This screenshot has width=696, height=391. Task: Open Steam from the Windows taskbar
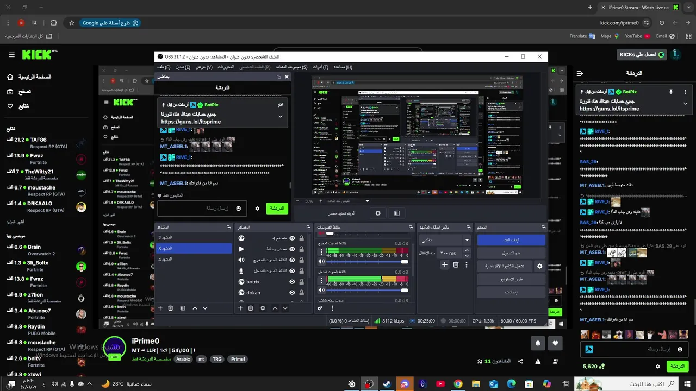pos(387,384)
